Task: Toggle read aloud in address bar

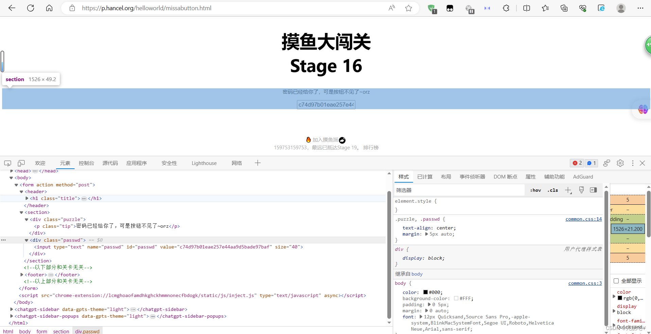Action: pyautogui.click(x=392, y=8)
